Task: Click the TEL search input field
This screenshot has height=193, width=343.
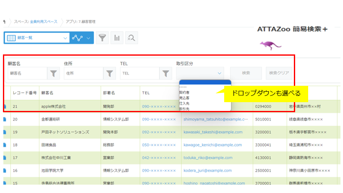Action: [x=140, y=73]
